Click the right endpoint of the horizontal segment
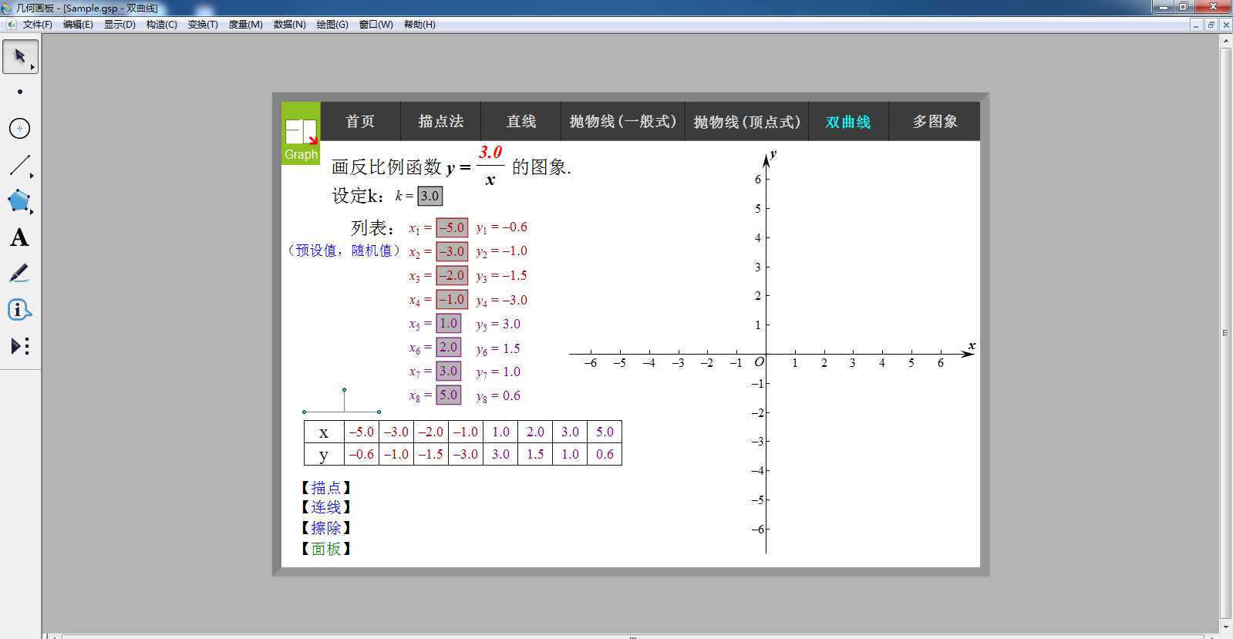Screen dimensions: 1233x639 click(379, 412)
